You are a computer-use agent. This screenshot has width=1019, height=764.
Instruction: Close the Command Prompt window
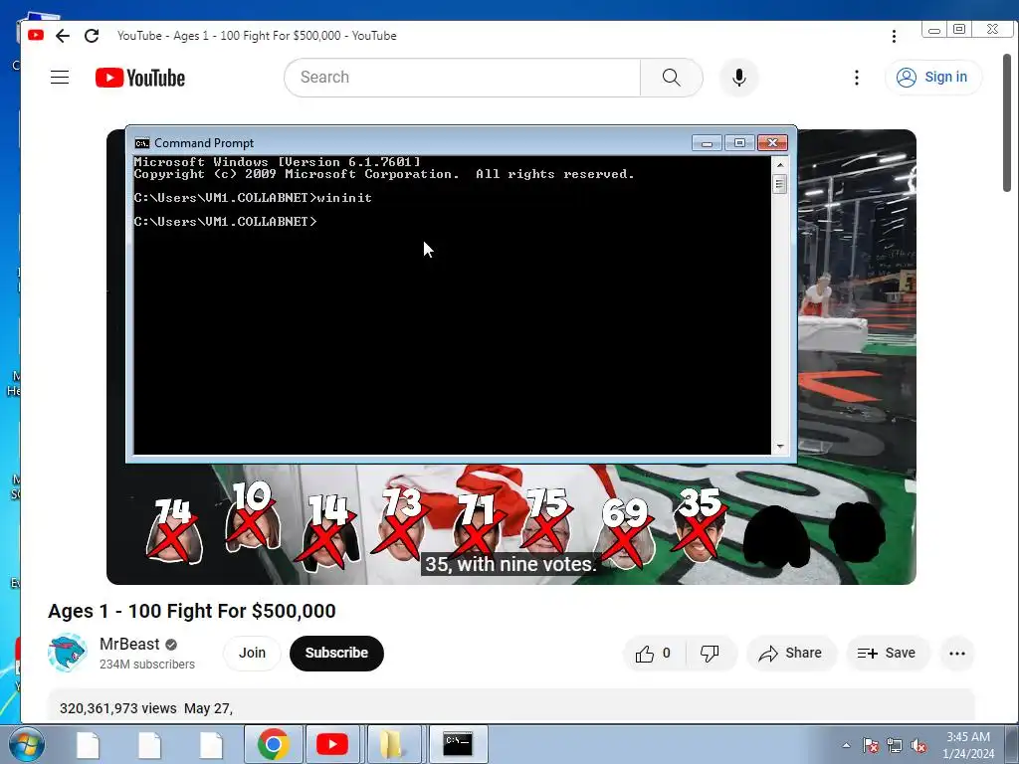772,143
